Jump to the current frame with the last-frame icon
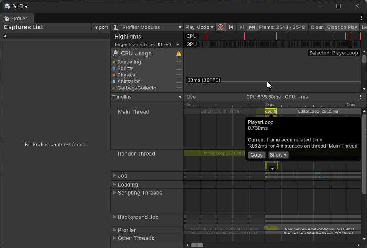 tap(252, 27)
